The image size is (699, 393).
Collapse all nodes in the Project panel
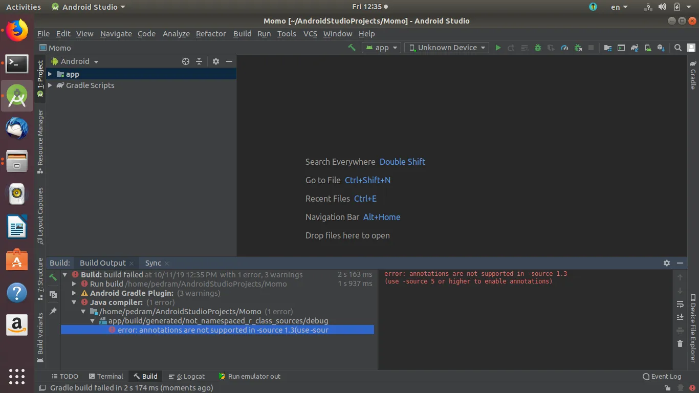tap(199, 61)
